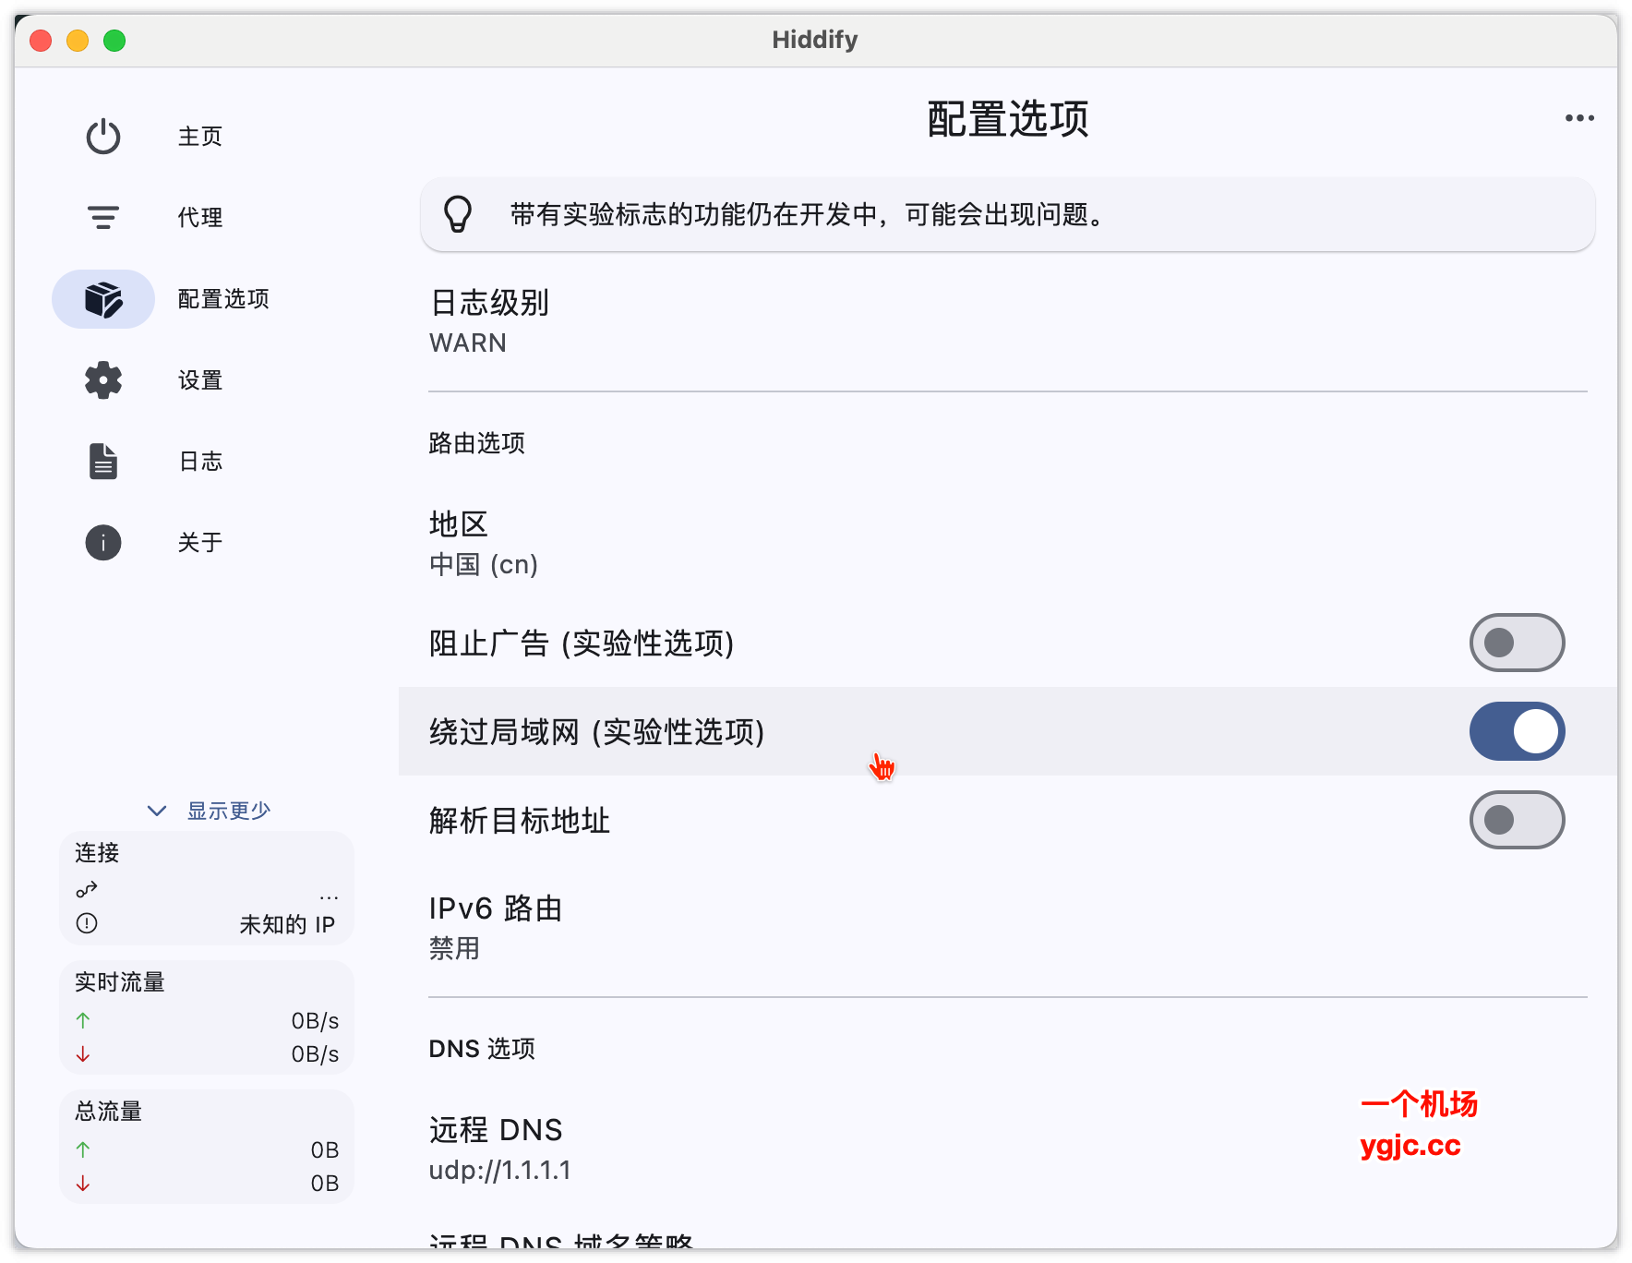Open the 代理 proxy panel icon
The width and height of the screenshot is (1632, 1263).
102,217
